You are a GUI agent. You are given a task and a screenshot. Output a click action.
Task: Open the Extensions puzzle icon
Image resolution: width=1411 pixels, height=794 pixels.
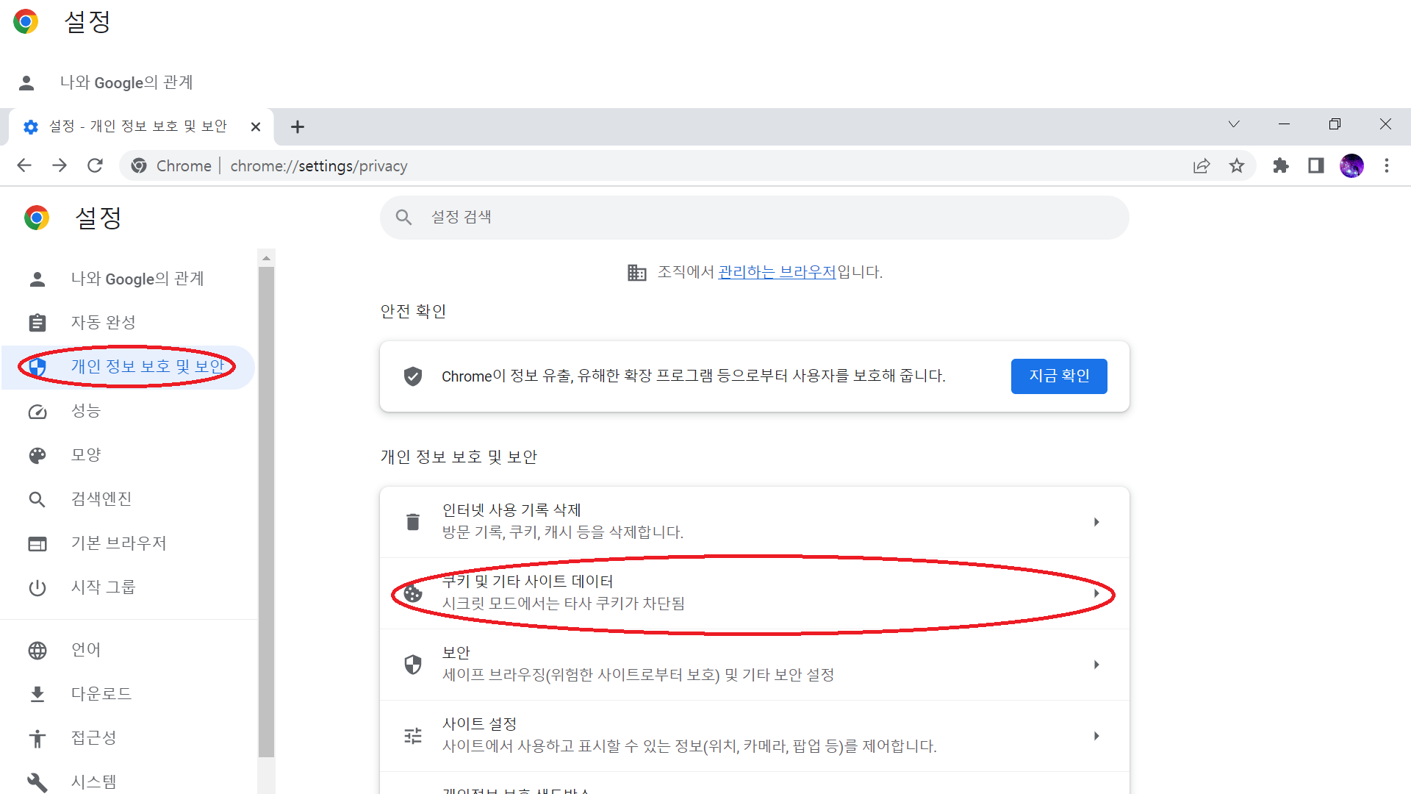(x=1281, y=166)
